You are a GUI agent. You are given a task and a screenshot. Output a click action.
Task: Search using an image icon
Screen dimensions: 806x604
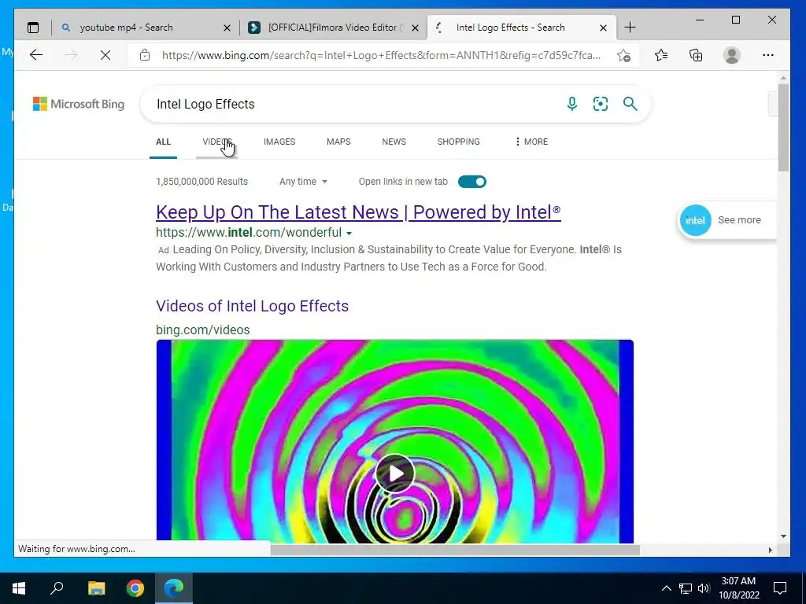coord(601,104)
